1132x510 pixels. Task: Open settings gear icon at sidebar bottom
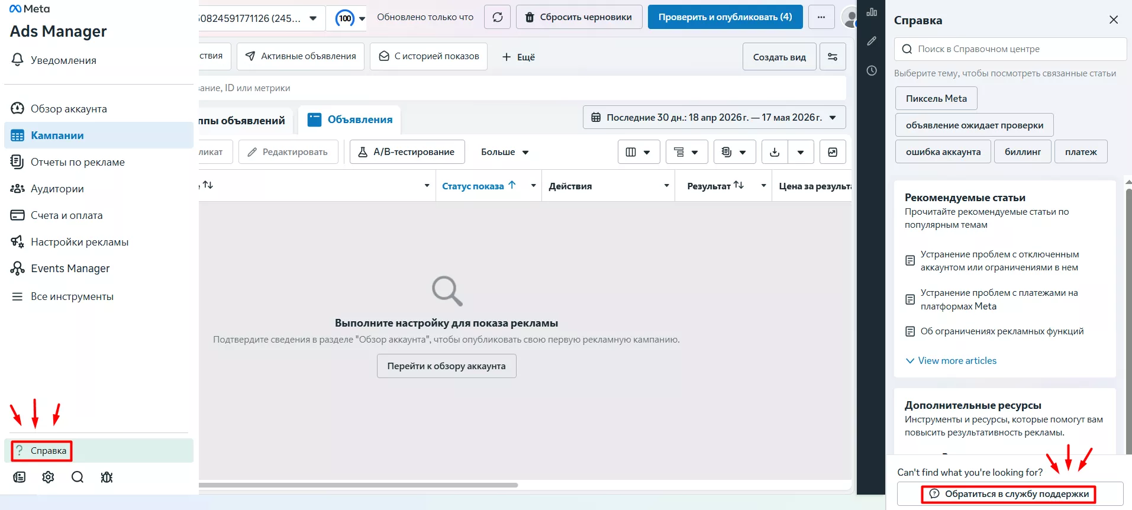point(49,477)
